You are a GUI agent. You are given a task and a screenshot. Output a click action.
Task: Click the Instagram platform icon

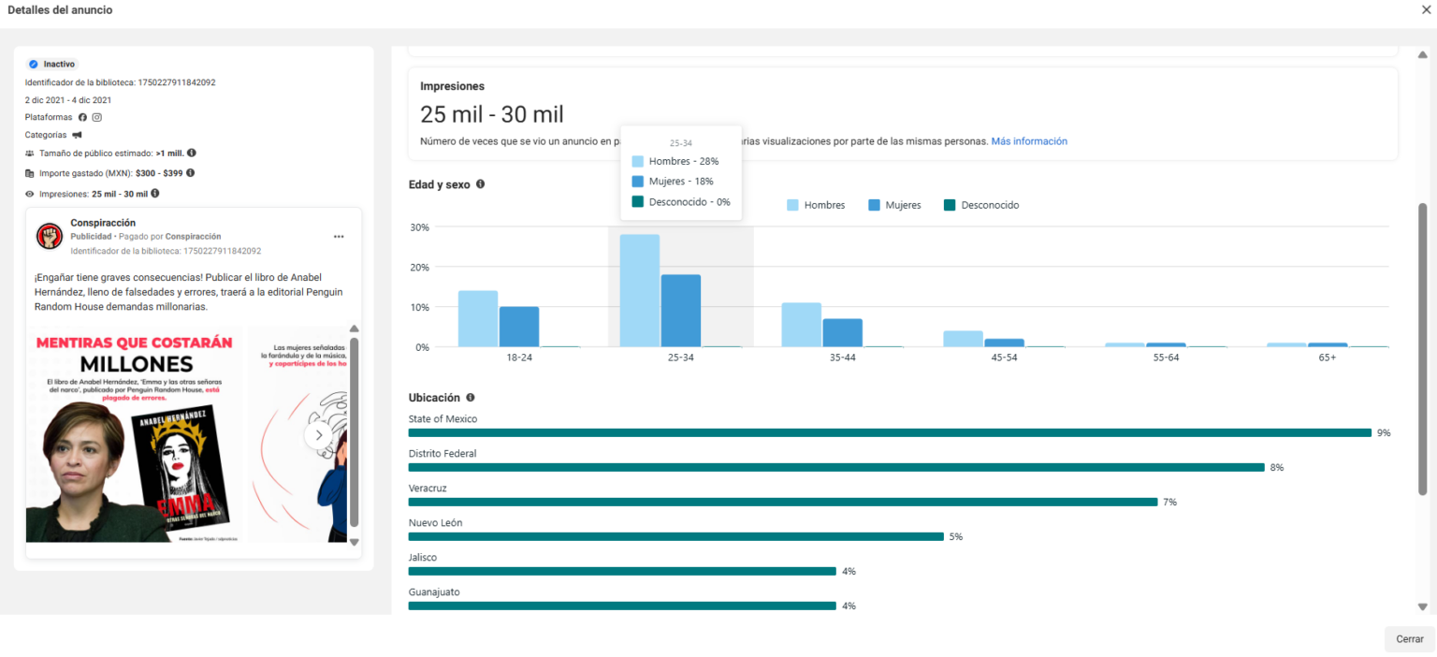click(x=96, y=117)
